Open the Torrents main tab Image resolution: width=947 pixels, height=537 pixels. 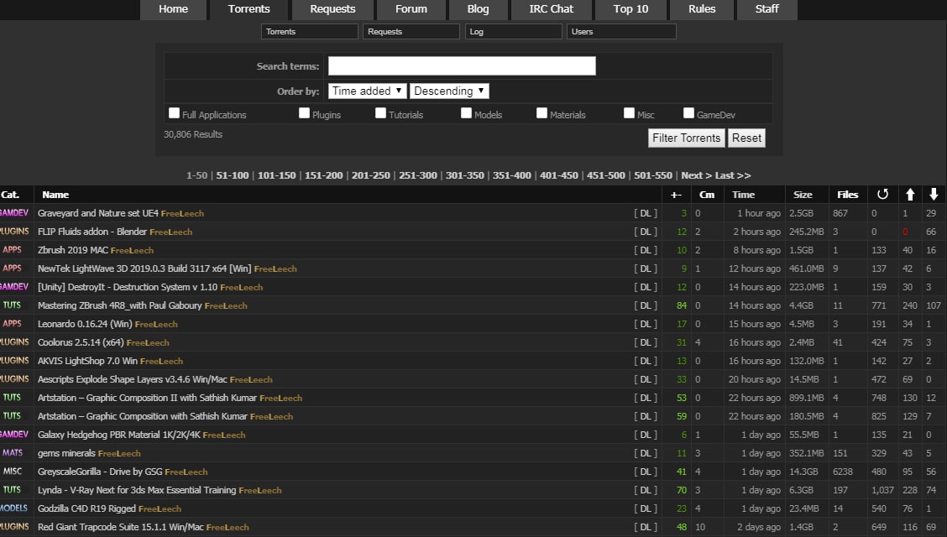click(249, 9)
